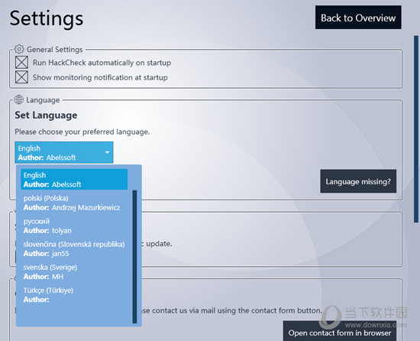Click the General Settings gear icon
Screen dimensions: 420x341
[19, 49]
